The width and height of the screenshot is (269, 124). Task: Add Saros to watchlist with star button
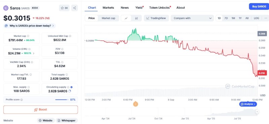click(65, 8)
